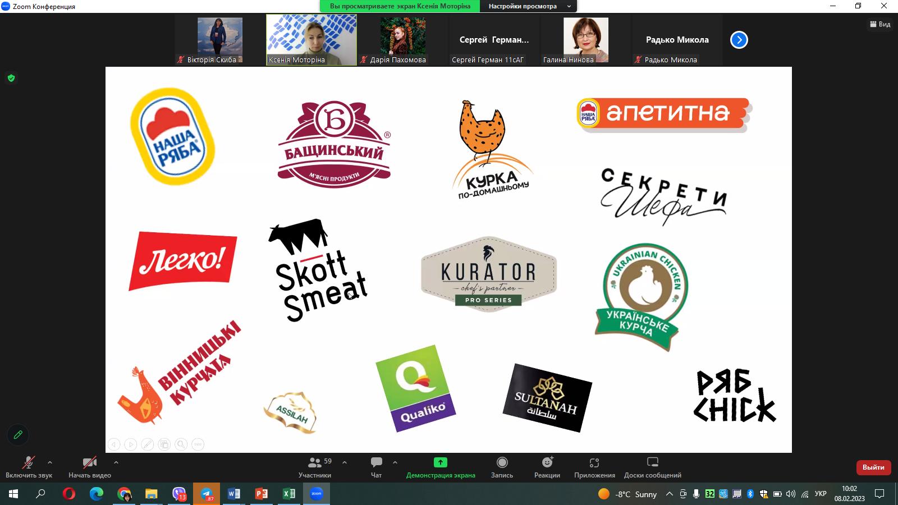Switch to Excel in the taskbar
Viewport: 898px width, 505px height.
pyautogui.click(x=289, y=494)
